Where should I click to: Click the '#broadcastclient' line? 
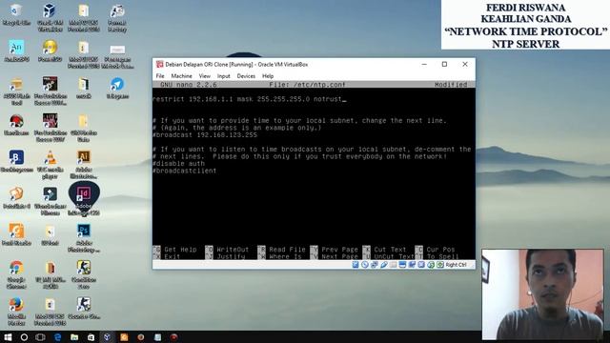point(185,171)
